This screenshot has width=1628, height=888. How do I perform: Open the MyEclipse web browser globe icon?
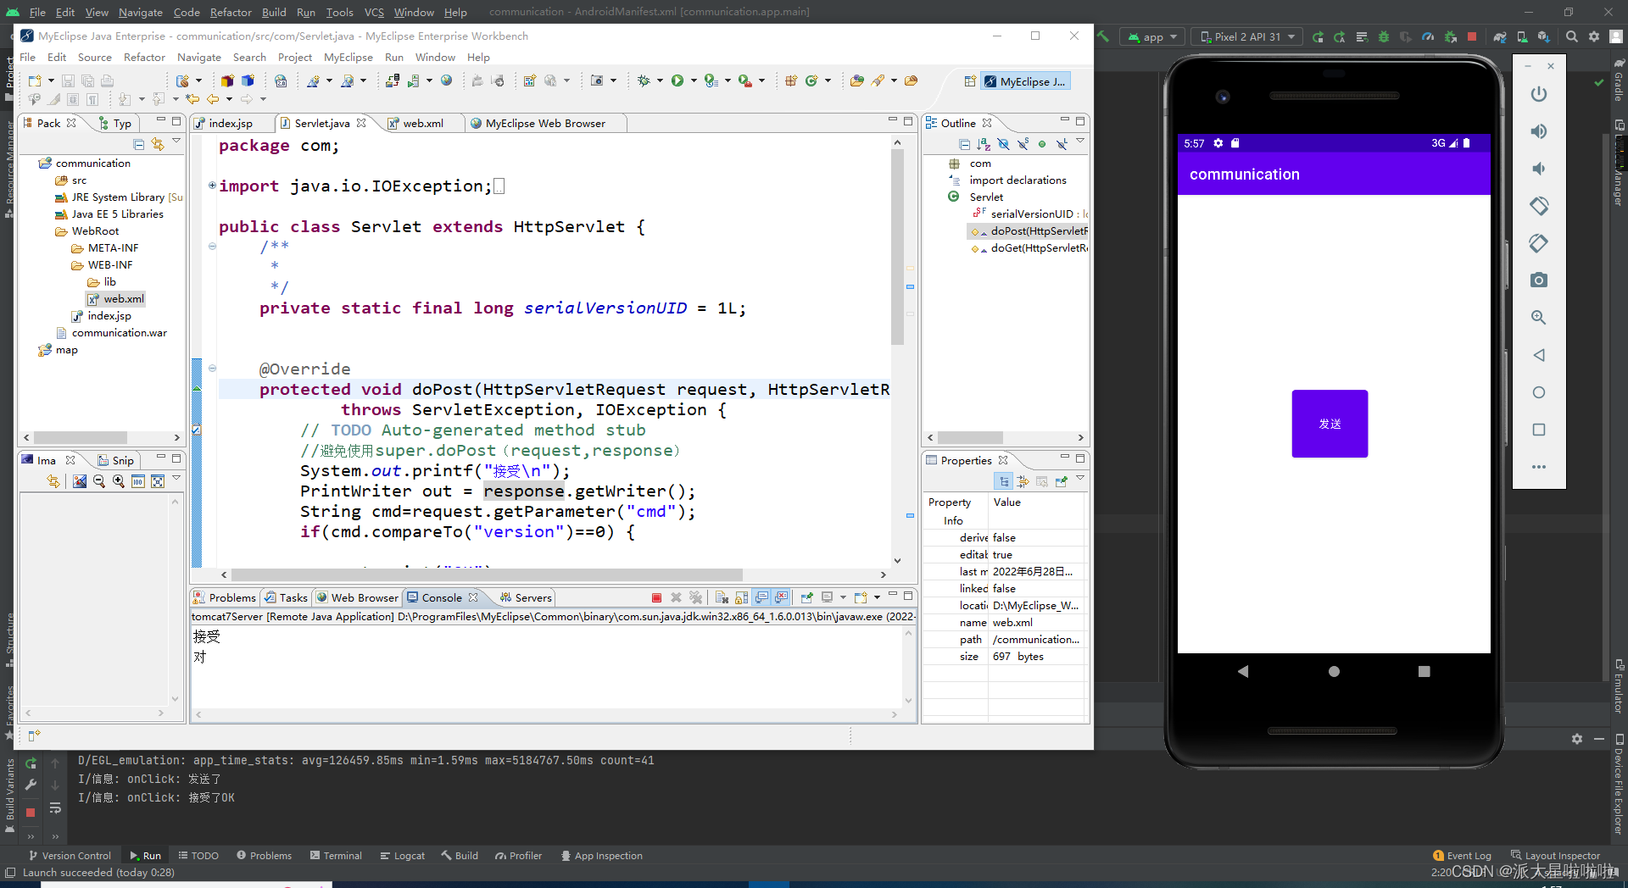pos(446,80)
